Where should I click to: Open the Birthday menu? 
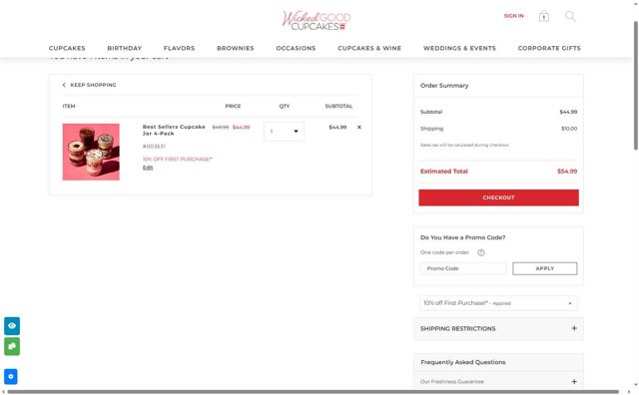(x=124, y=48)
